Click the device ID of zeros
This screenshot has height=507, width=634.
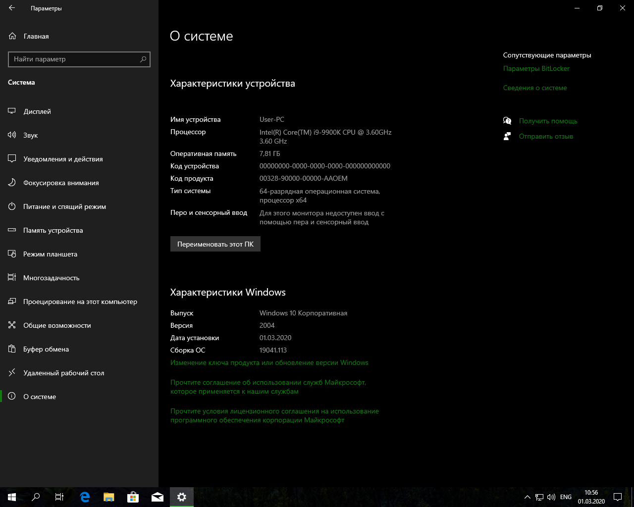point(325,166)
